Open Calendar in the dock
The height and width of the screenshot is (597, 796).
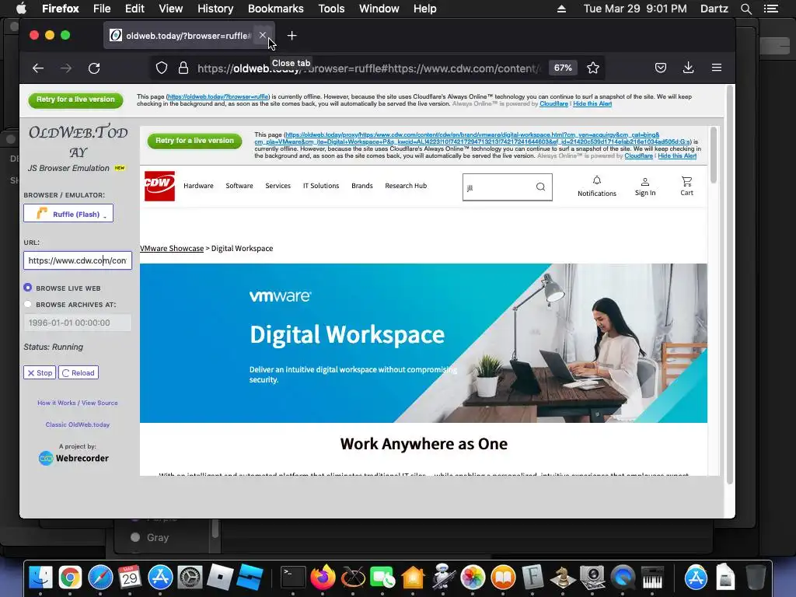tap(130, 578)
